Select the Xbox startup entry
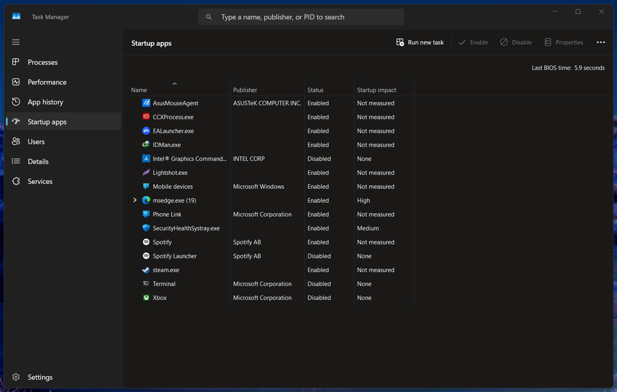Screen dimensions: 617x392 point(159,297)
